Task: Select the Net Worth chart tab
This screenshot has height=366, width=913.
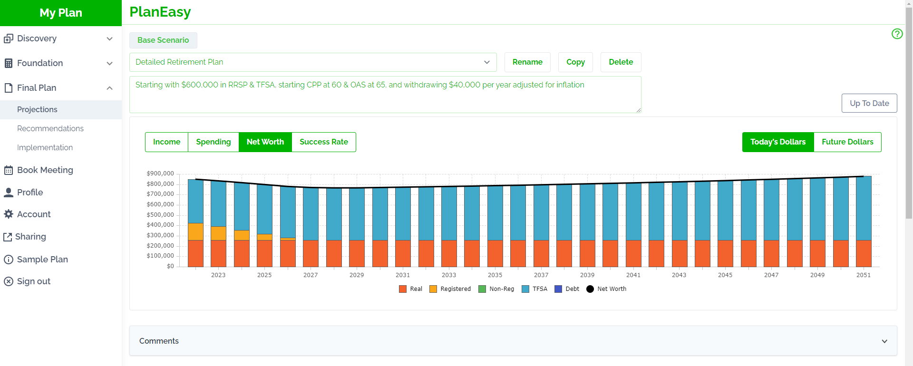Action: pos(265,142)
